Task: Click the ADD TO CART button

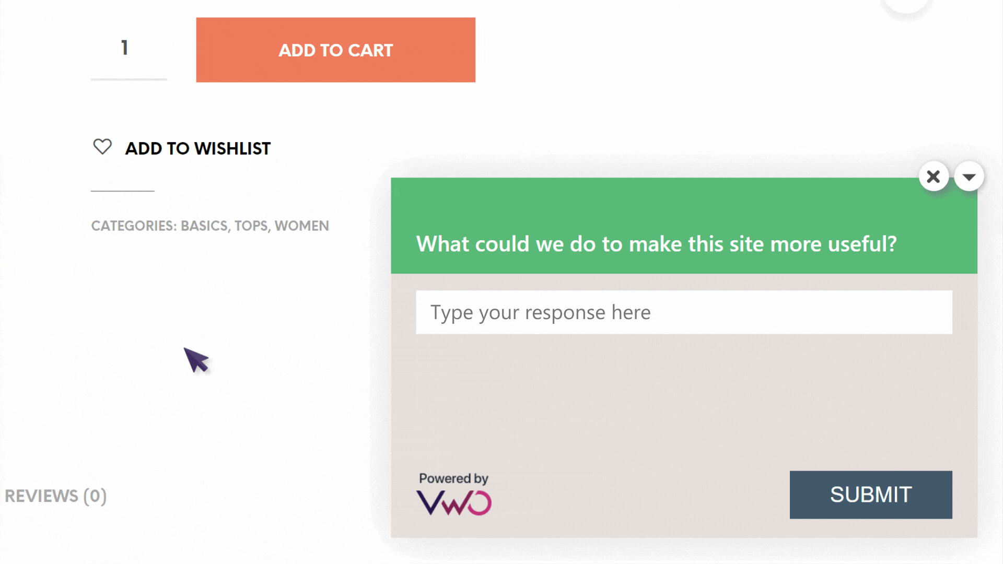Action: point(335,50)
